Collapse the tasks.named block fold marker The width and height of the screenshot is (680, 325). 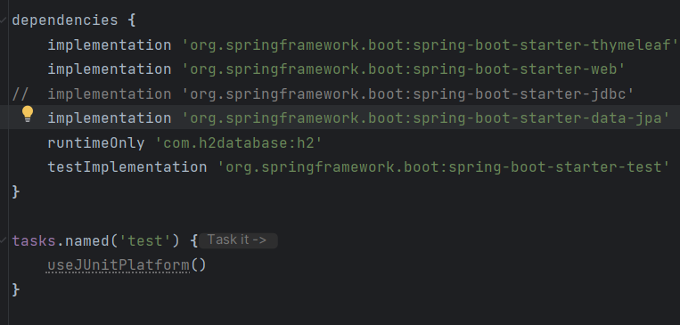pos(4,240)
